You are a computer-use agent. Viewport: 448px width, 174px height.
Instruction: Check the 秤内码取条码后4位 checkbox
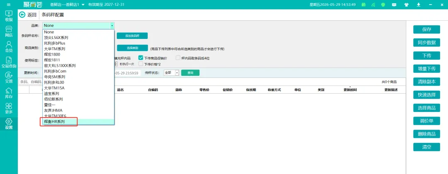coord(178,58)
